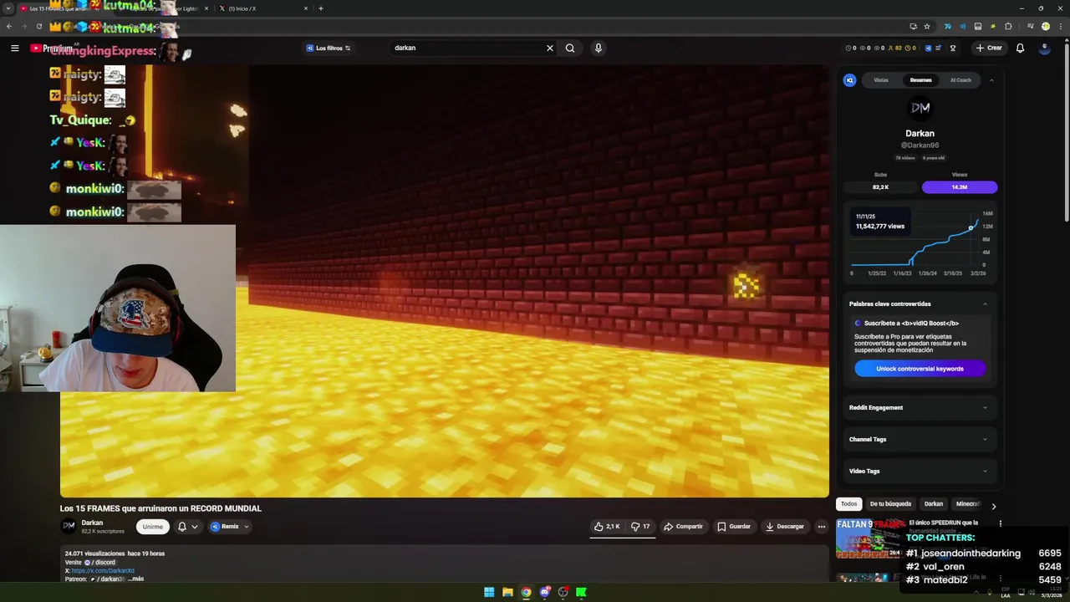Open the tab search dropdown arrow
This screenshot has width=1070, height=602.
point(8,8)
